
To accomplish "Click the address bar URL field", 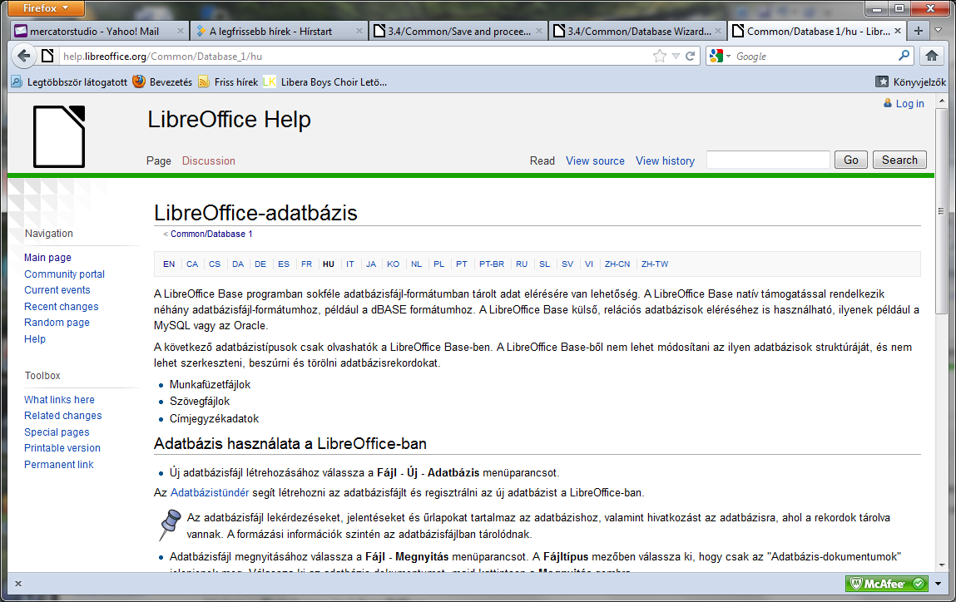I will pos(354,56).
